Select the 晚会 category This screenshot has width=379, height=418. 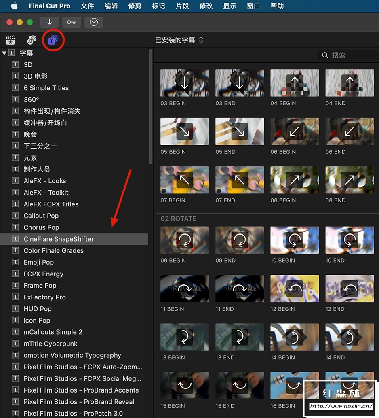pos(74,134)
